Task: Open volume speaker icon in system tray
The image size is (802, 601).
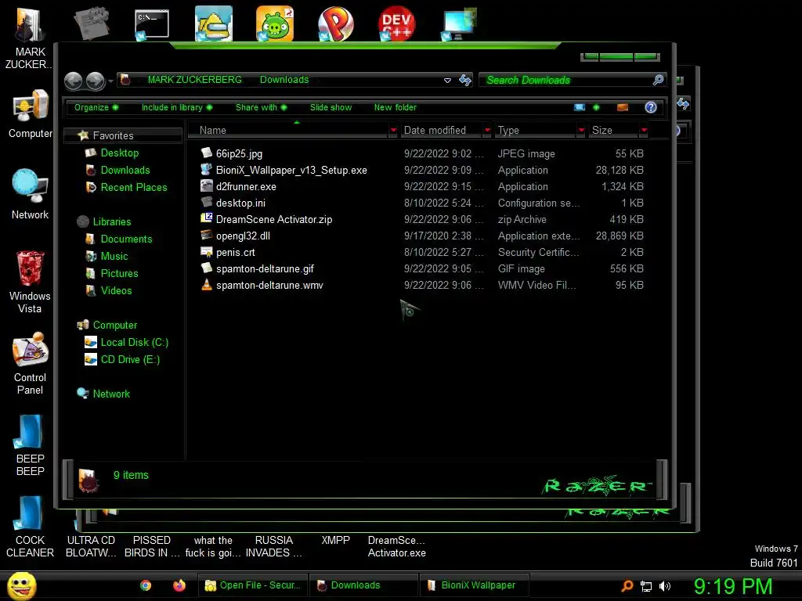Action: point(665,586)
